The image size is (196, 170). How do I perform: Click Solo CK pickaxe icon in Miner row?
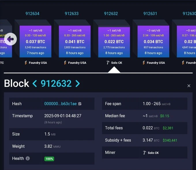click(x=145, y=153)
